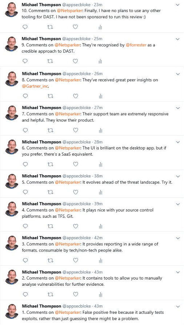Viewport: 184px width, 325px height.
Task: Reply to tweet 3 about reporting formats
Action: click(25, 260)
